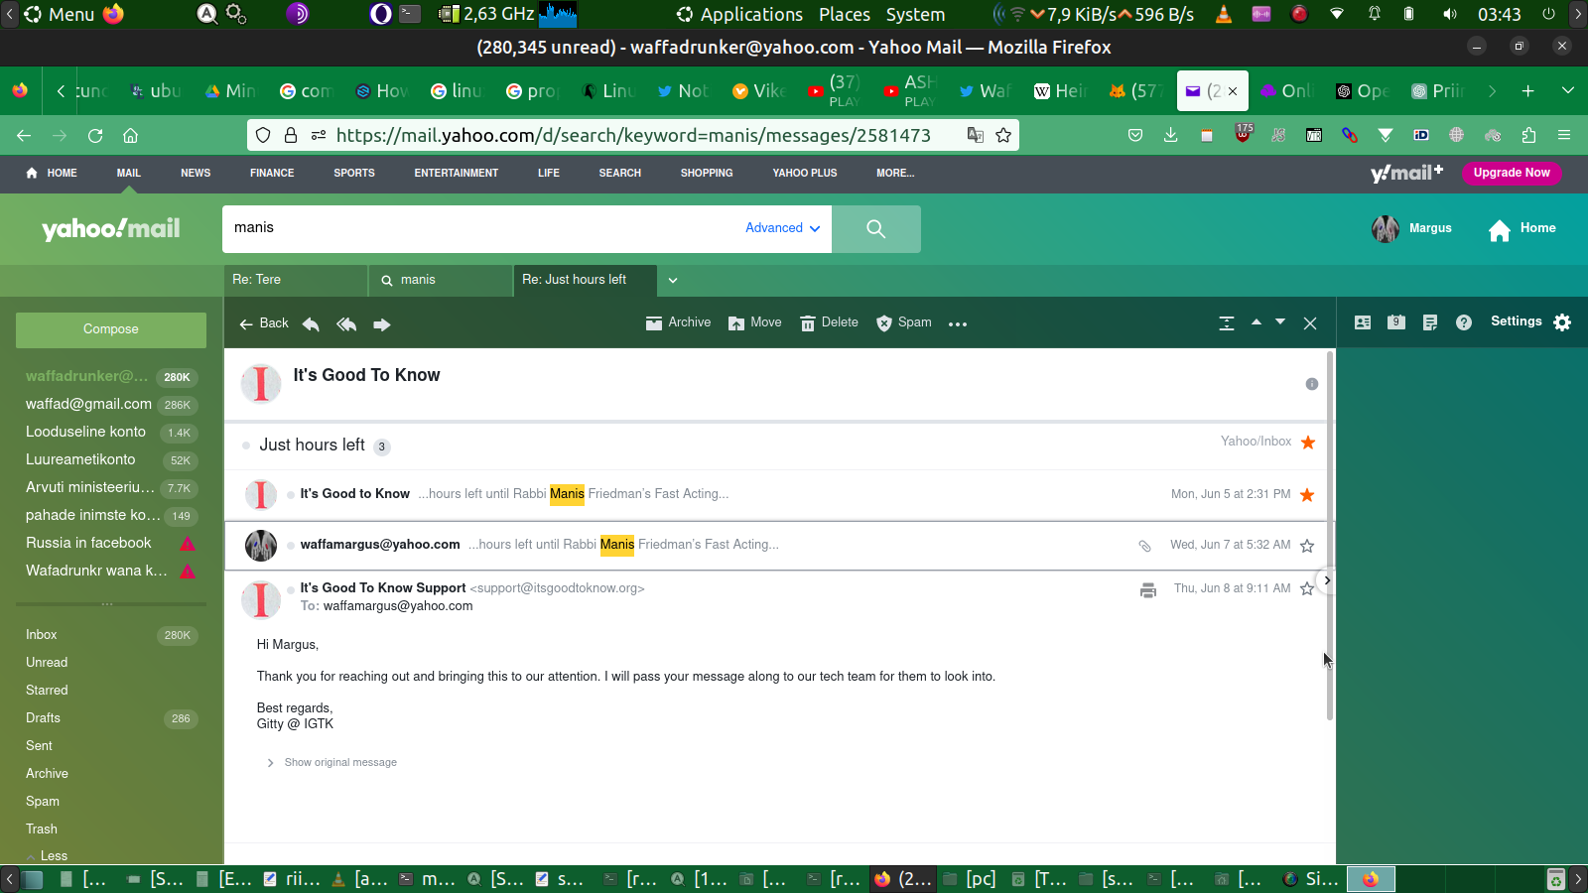Image resolution: width=1588 pixels, height=893 pixels.
Task: Open the three-dot more actions menu
Action: click(958, 323)
